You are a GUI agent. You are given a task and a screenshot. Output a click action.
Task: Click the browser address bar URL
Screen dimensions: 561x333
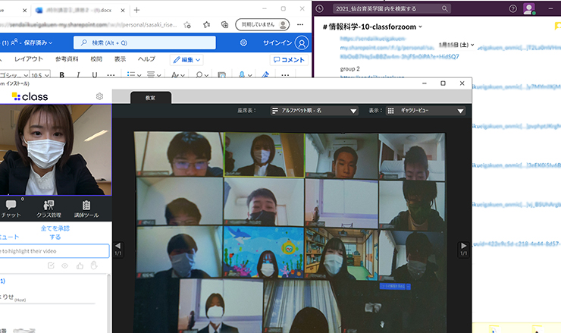click(89, 25)
